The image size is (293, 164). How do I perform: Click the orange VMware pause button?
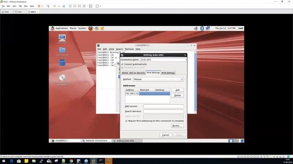[39, 6]
